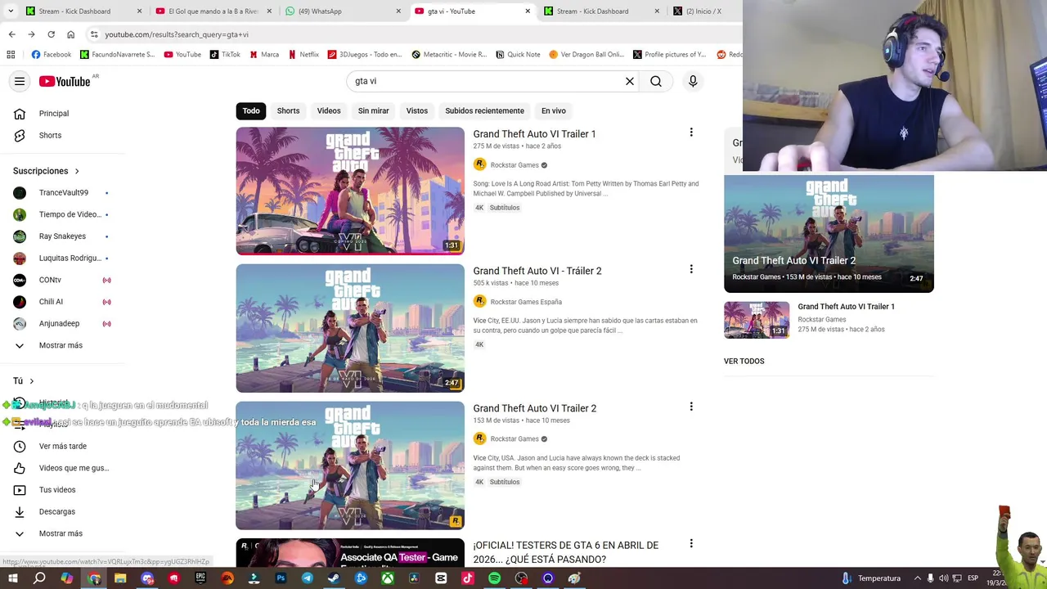Show hidden system tray icons
The height and width of the screenshot is (589, 1047).
[917, 578]
